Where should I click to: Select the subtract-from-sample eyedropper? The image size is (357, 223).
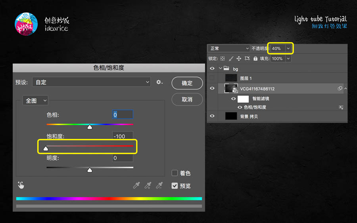pos(159,185)
